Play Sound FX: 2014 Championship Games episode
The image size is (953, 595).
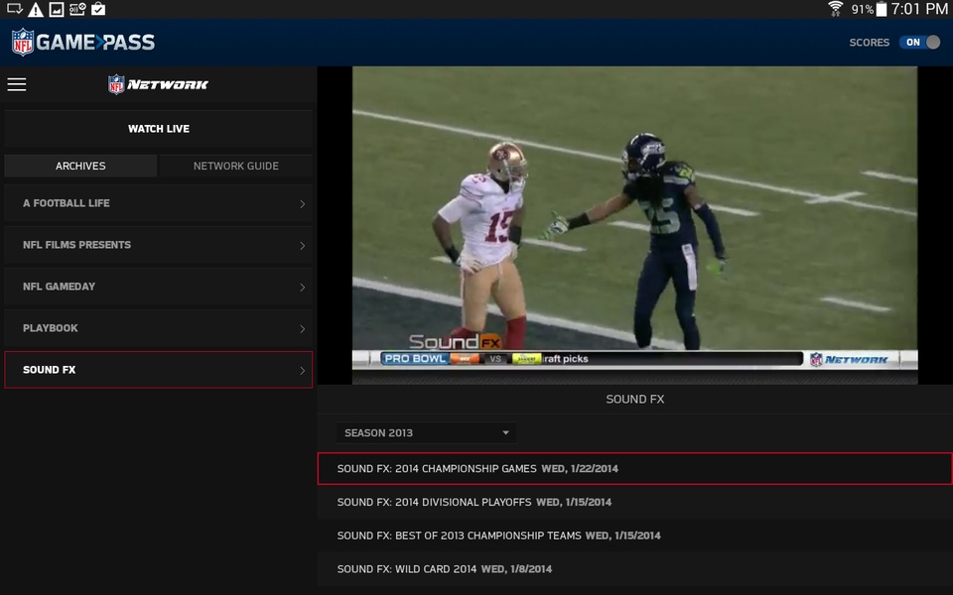coord(634,469)
